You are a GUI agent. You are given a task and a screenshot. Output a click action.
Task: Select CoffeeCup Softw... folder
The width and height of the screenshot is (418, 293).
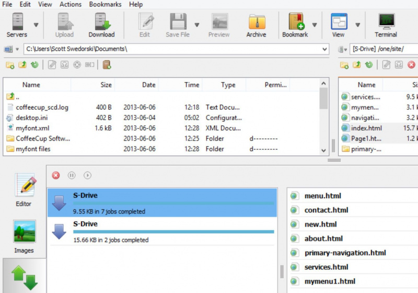coord(162,139)
